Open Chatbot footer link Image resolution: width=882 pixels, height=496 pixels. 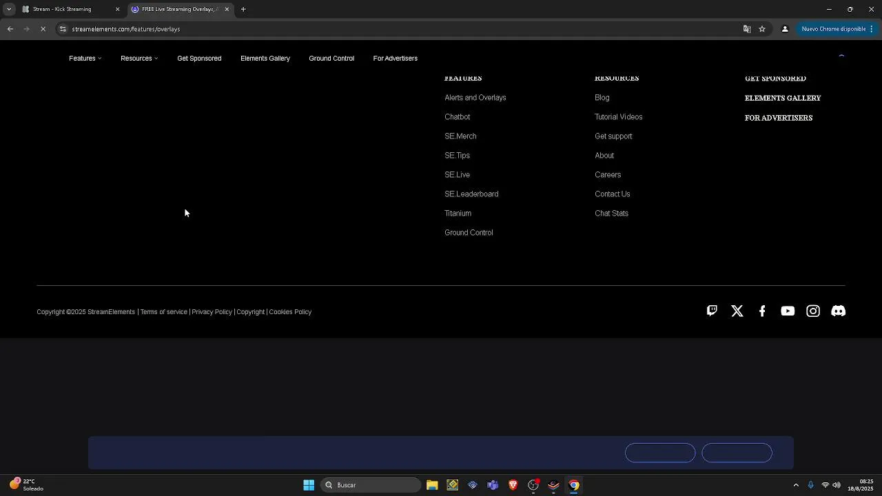click(x=458, y=117)
